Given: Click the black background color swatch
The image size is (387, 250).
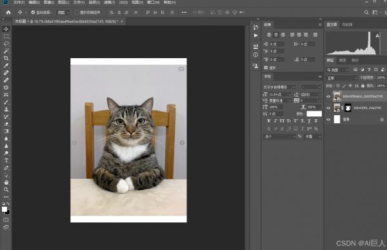Looking at the screenshot, I should pyautogui.click(x=8, y=213).
